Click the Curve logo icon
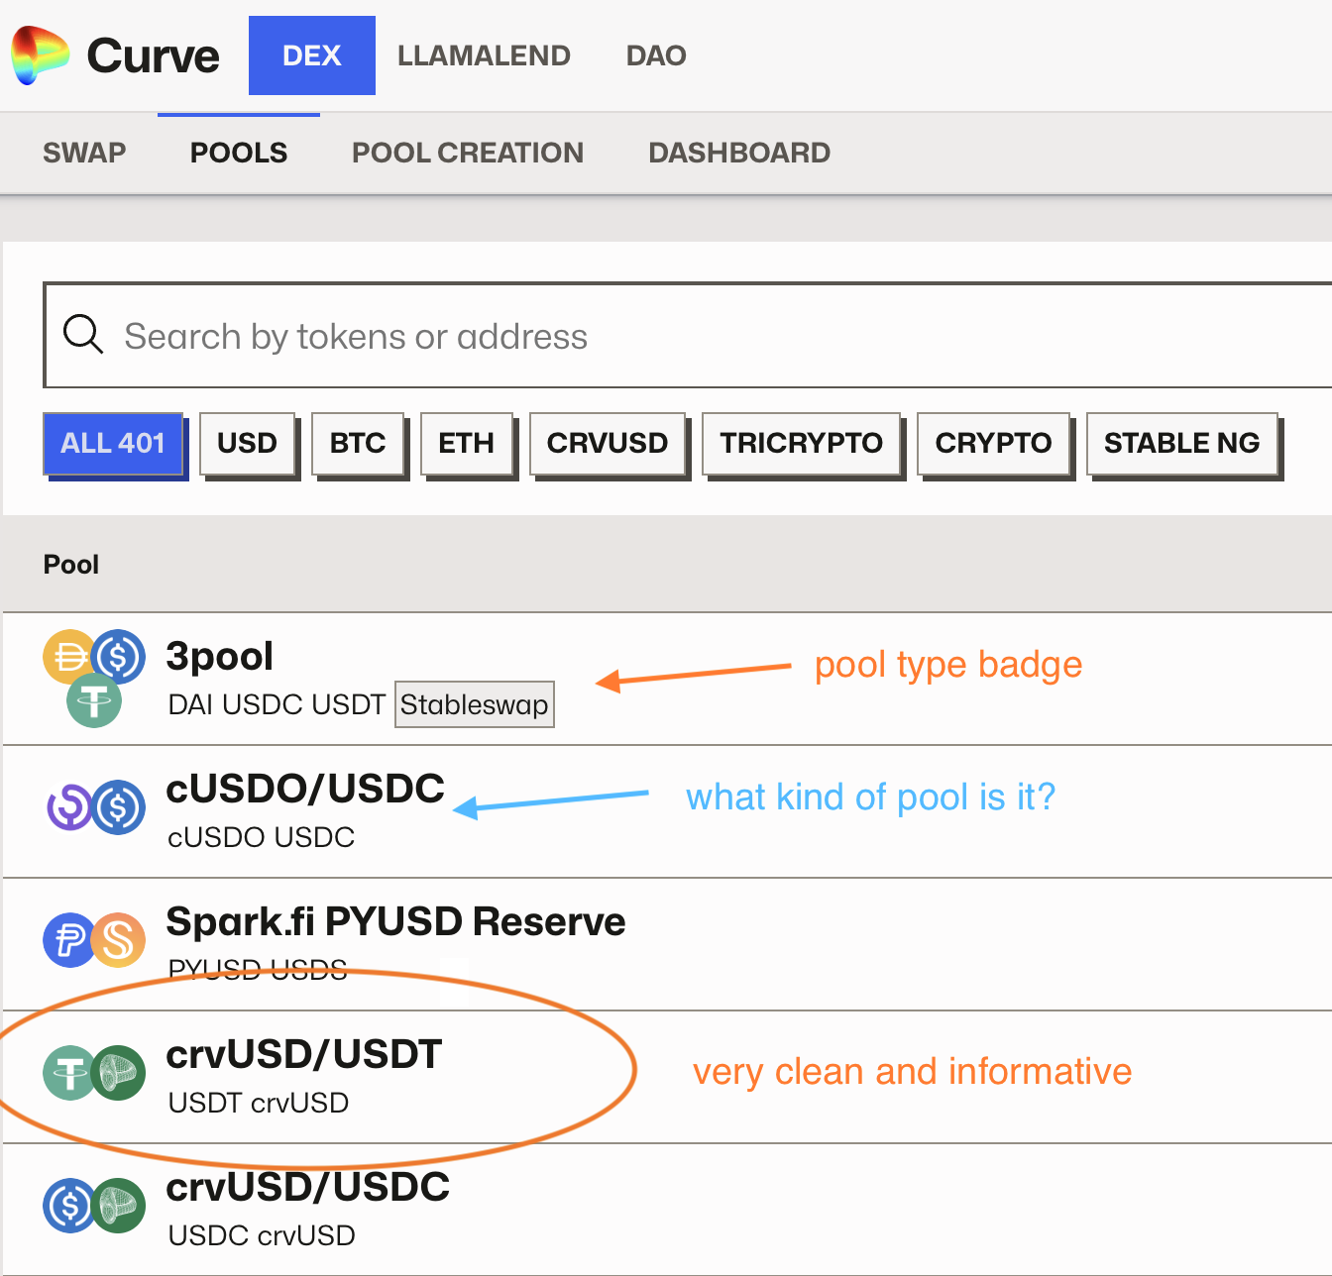The width and height of the screenshot is (1332, 1276). pyautogui.click(x=39, y=55)
